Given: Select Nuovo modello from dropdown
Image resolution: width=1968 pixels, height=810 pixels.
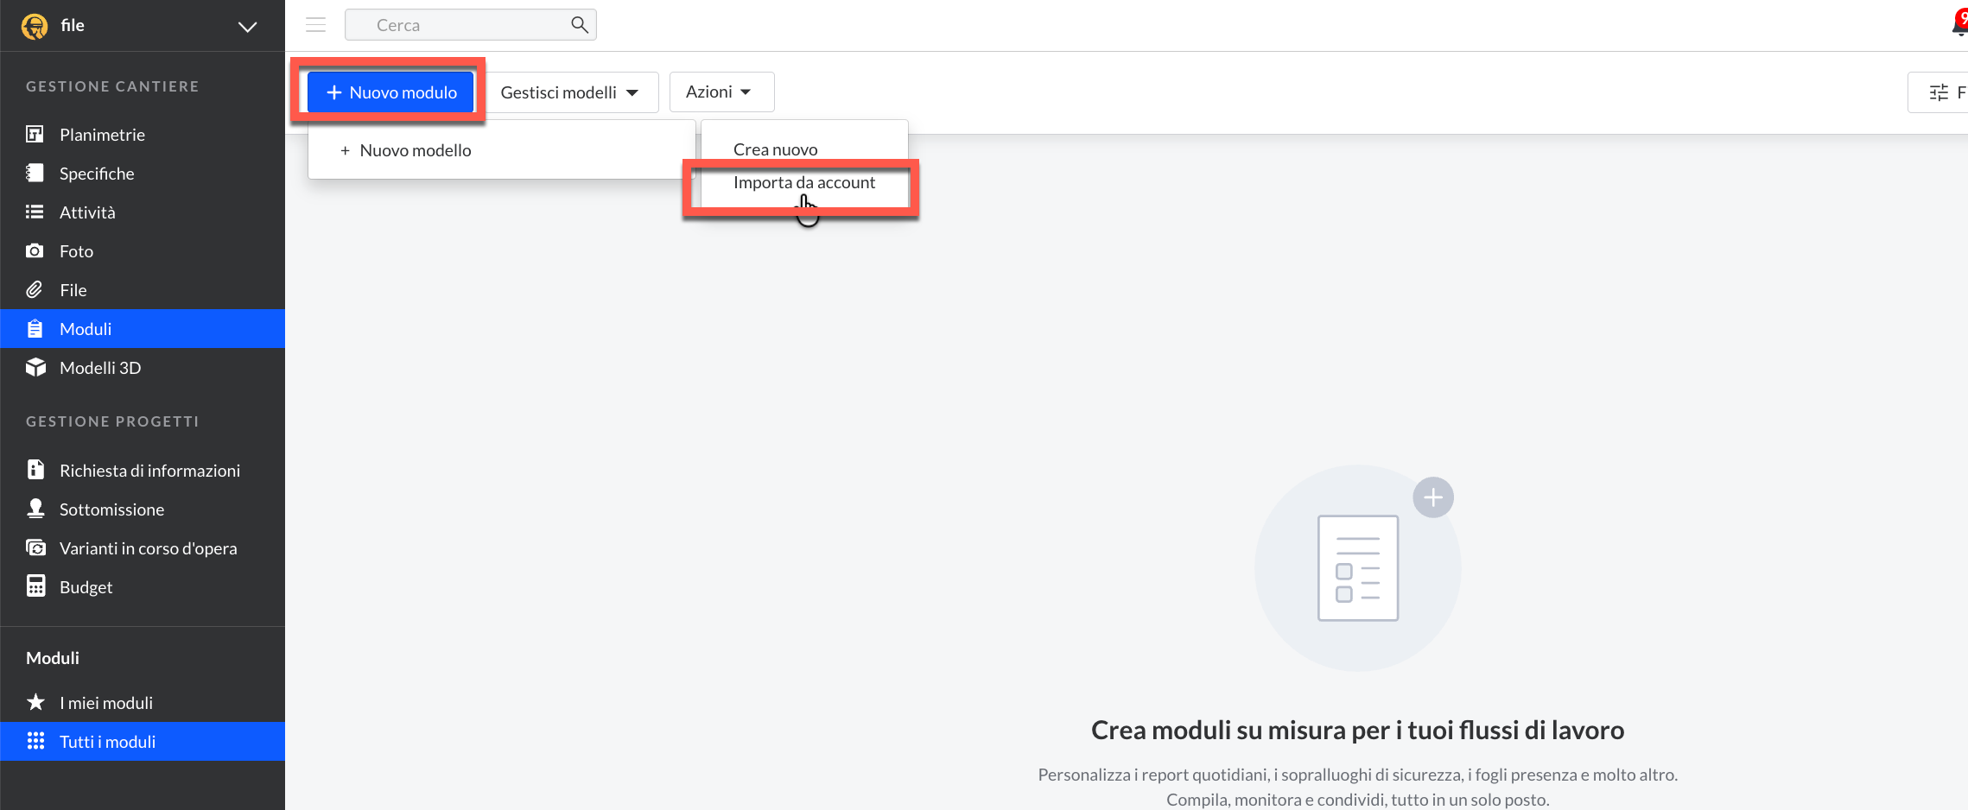Looking at the screenshot, I should point(415,150).
